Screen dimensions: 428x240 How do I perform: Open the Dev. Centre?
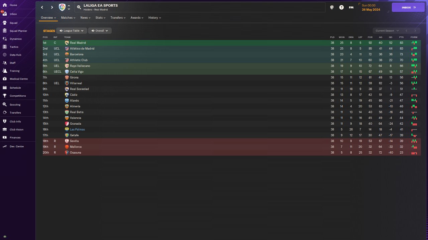click(17, 146)
